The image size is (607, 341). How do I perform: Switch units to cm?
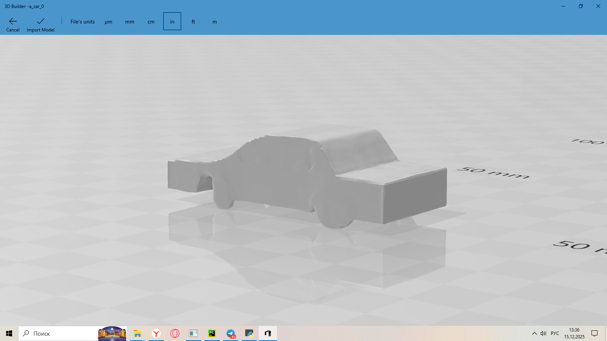(x=151, y=22)
